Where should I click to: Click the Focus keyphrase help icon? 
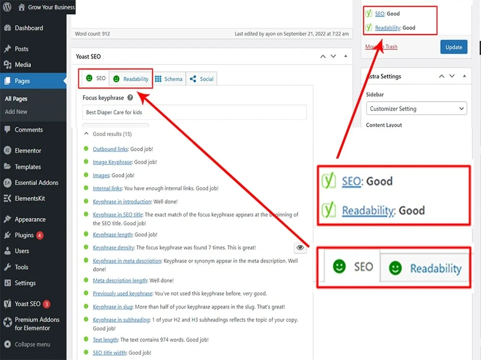(x=130, y=97)
